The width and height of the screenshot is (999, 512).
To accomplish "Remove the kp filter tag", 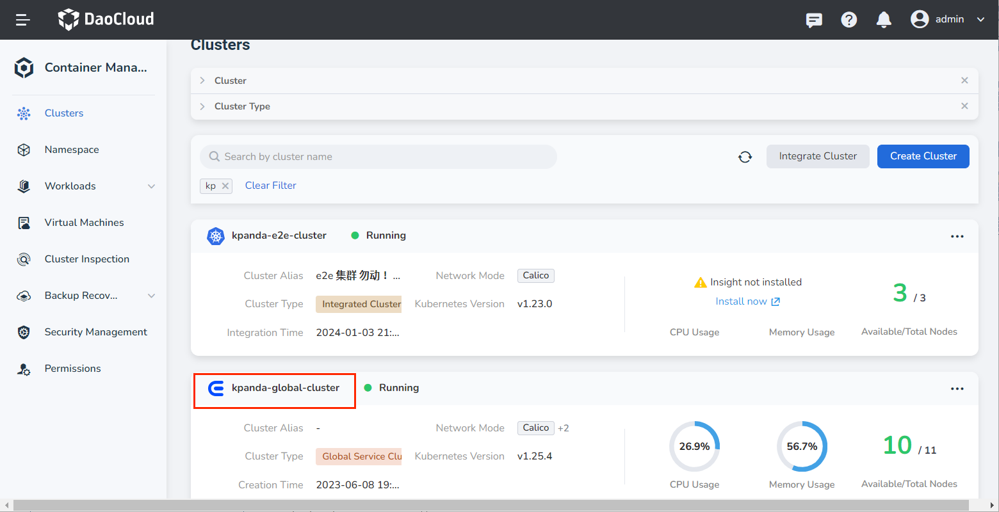I will tap(225, 186).
